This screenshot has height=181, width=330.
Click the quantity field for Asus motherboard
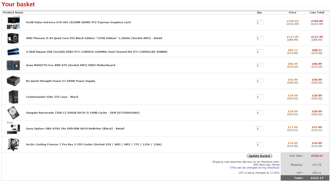259,65
